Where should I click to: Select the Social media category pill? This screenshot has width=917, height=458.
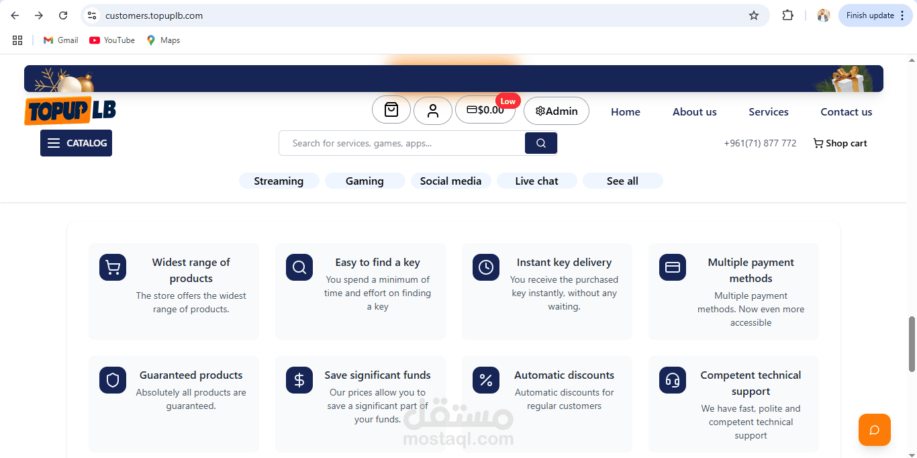(450, 181)
